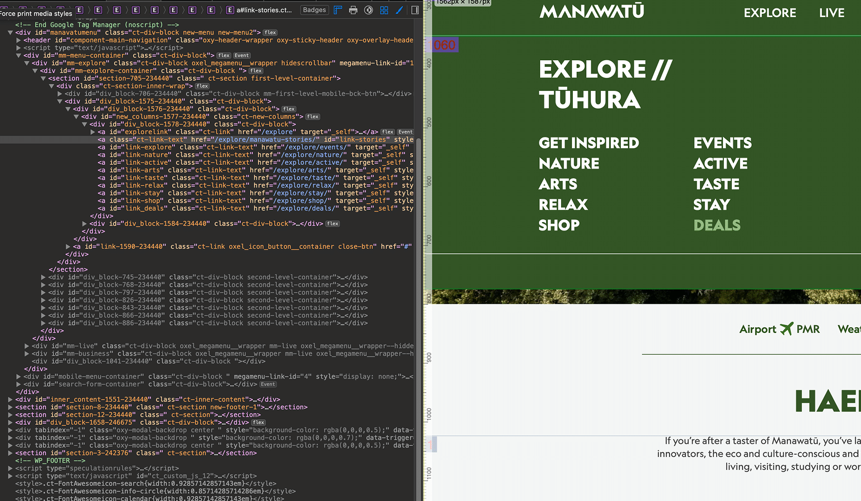The image size is (861, 501).
Task: Click Event badge on mm-menu-container div
Action: pyautogui.click(x=242, y=56)
